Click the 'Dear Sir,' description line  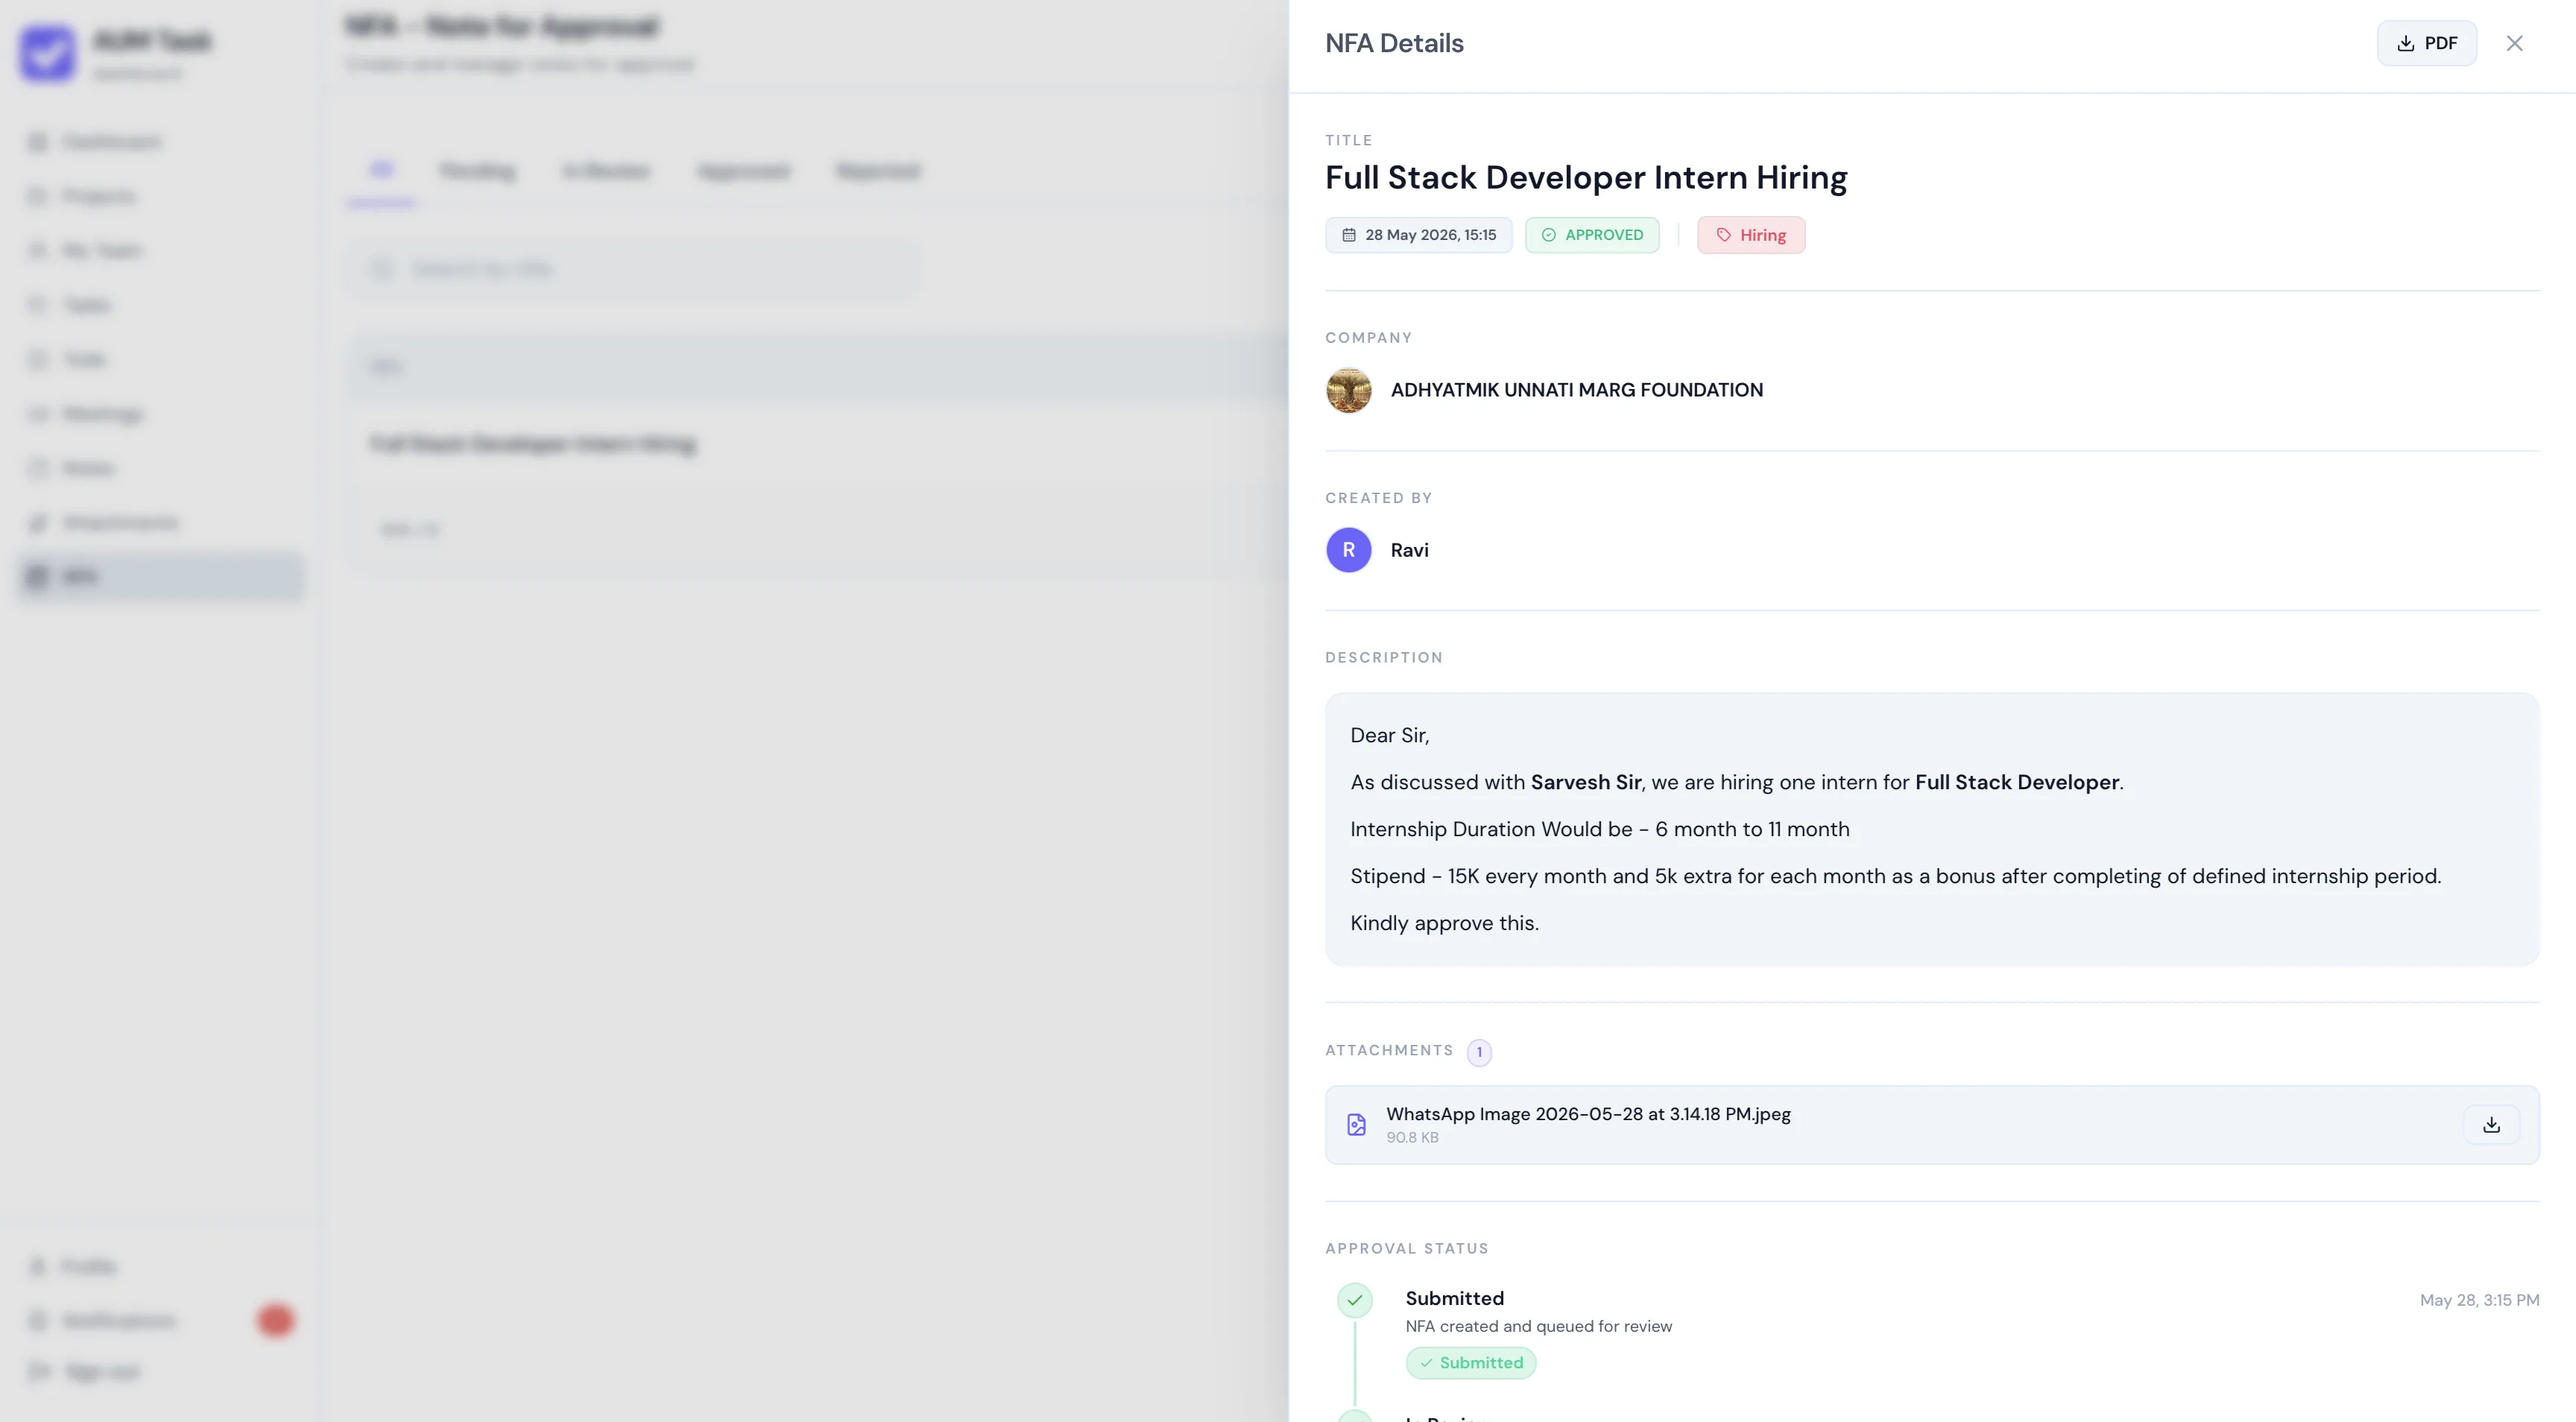[x=1389, y=735]
